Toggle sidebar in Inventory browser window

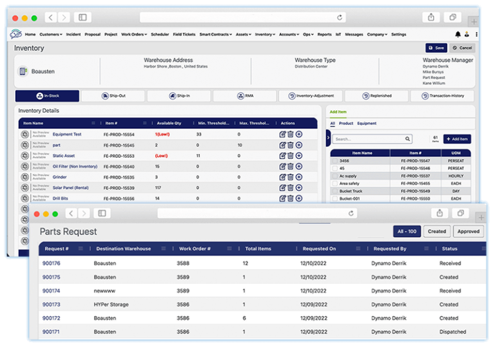click(82, 17)
